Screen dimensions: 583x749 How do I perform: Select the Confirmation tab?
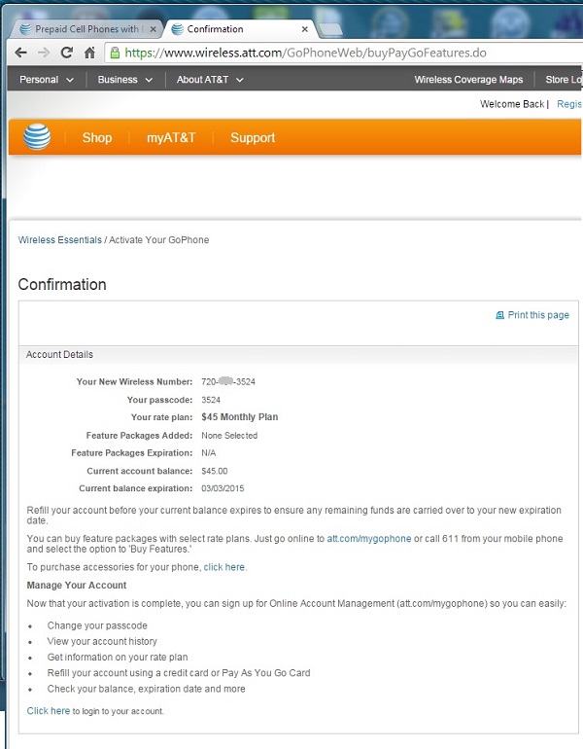(238, 29)
